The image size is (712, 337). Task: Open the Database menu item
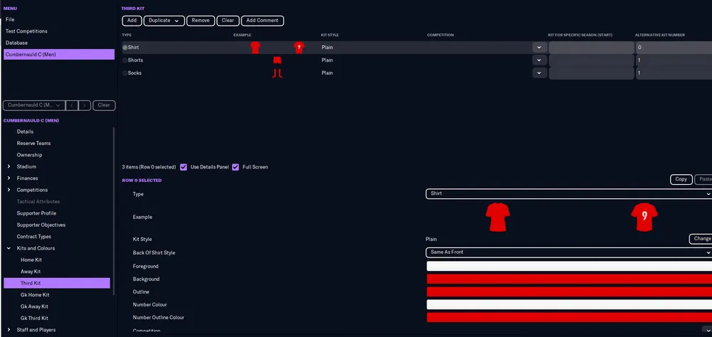pos(16,43)
